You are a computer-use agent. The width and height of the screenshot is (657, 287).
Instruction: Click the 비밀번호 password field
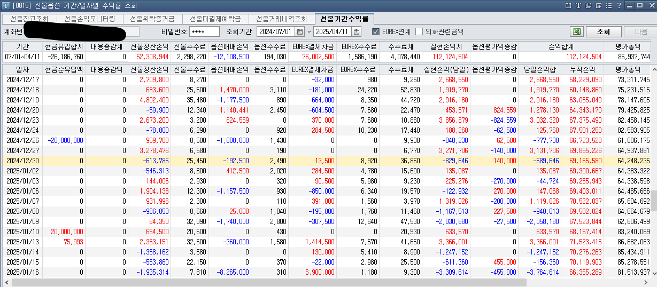204,31
